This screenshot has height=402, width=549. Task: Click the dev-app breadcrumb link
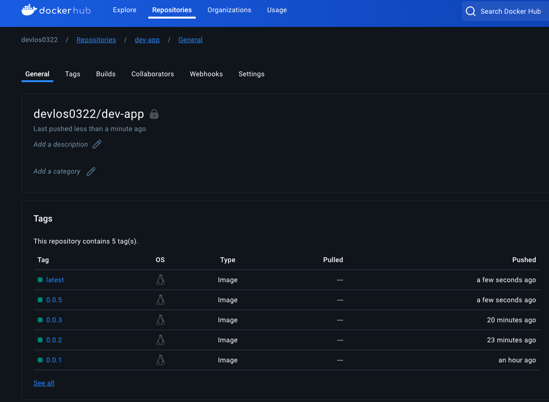(x=147, y=40)
